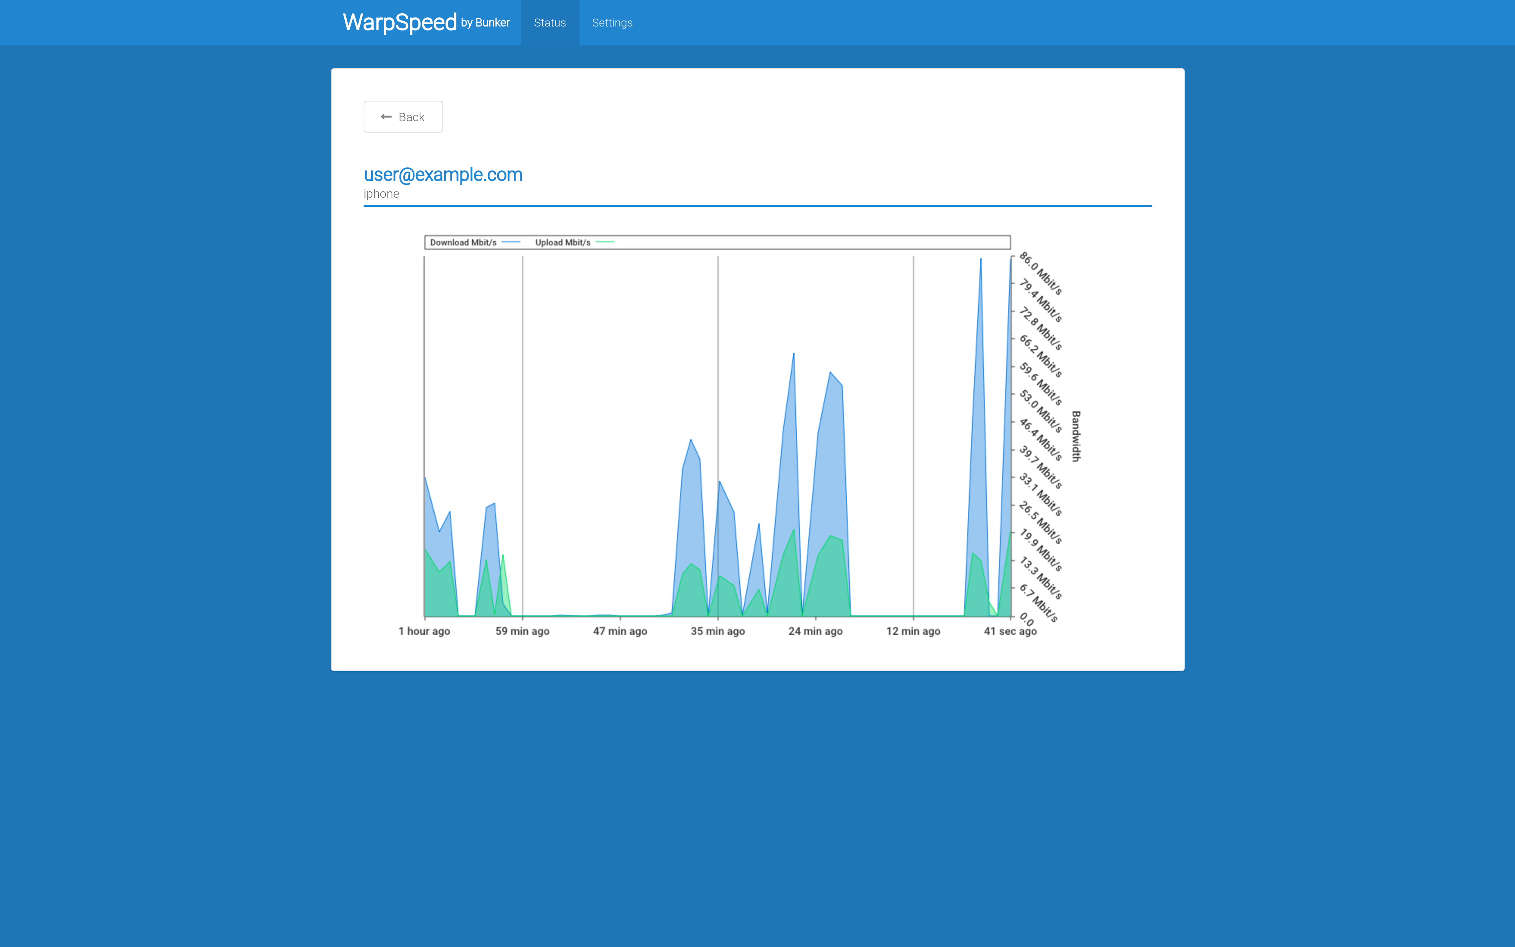1515x947 pixels.
Task: Click the '24 min ago' axis label
Action: [815, 631]
